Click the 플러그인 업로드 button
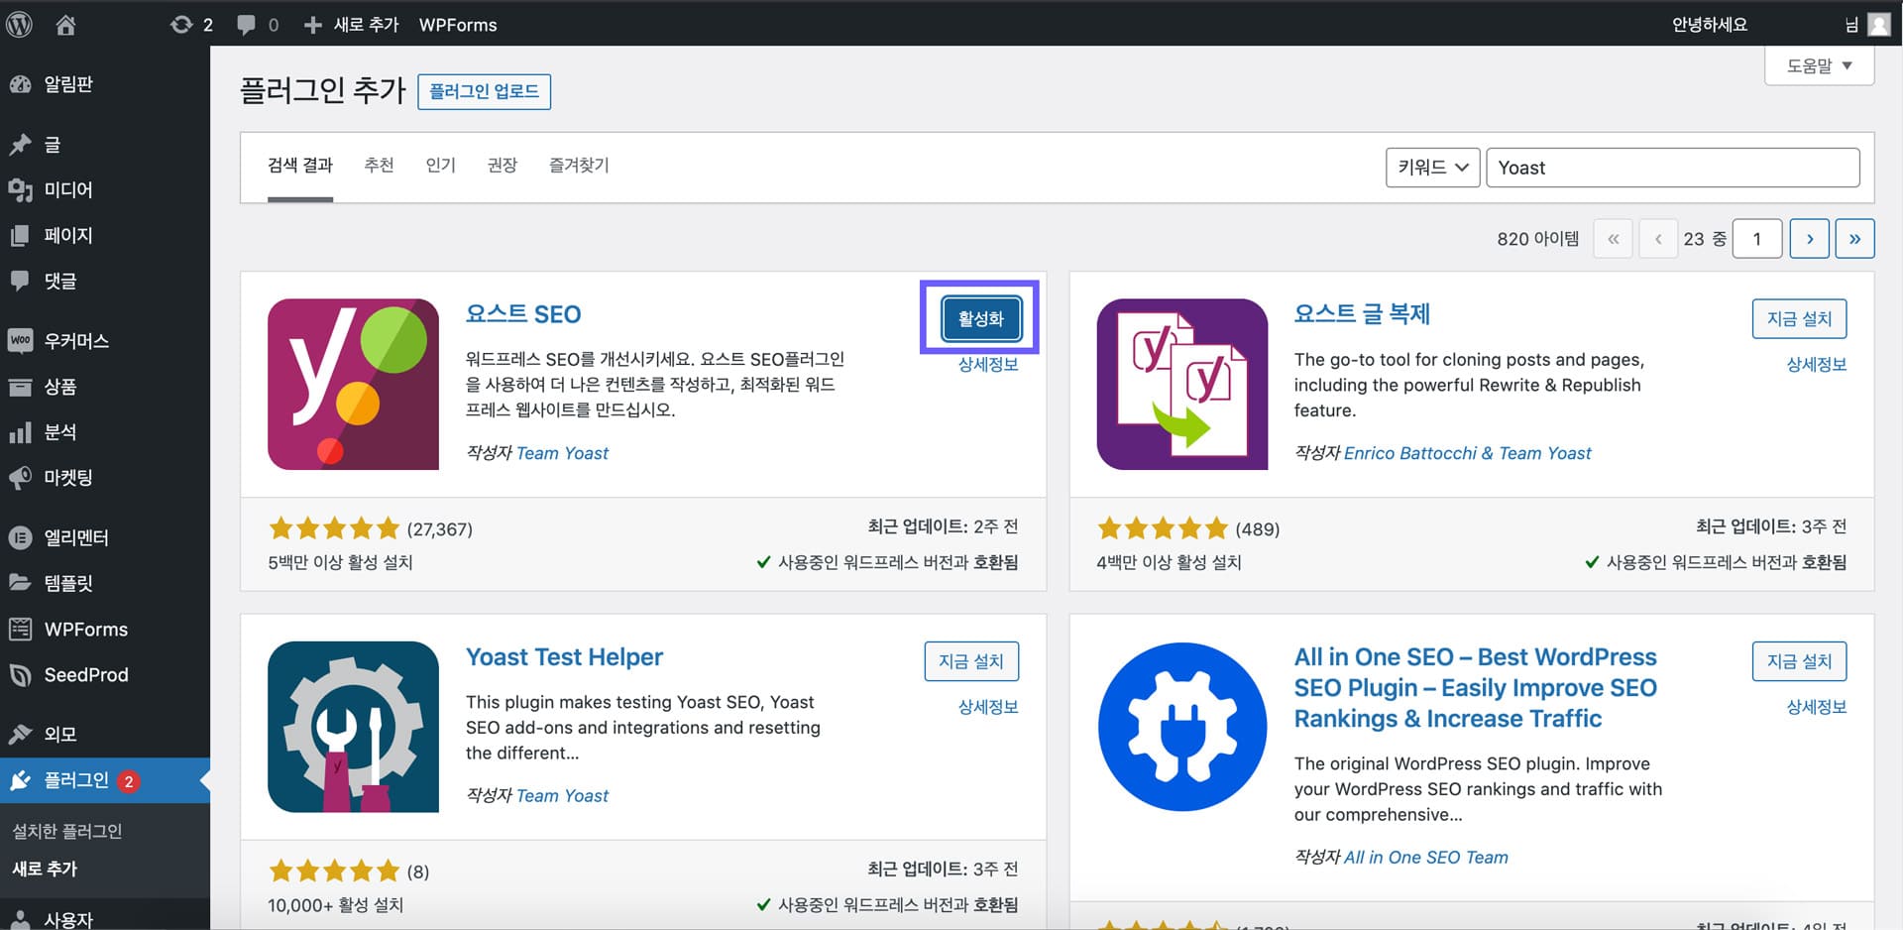This screenshot has height=930, width=1903. pyautogui.click(x=484, y=91)
